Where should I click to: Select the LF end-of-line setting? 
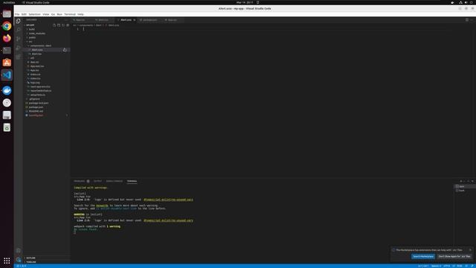(x=454, y=266)
